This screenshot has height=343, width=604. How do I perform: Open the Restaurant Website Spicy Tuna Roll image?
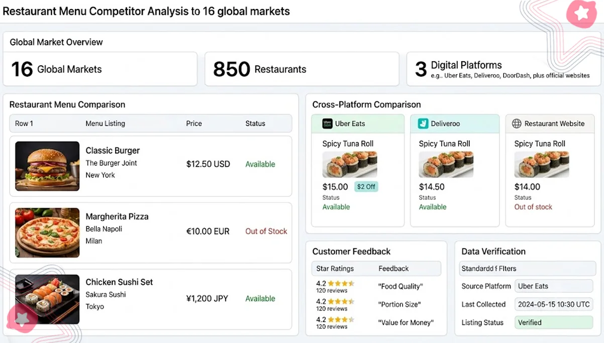coord(542,165)
